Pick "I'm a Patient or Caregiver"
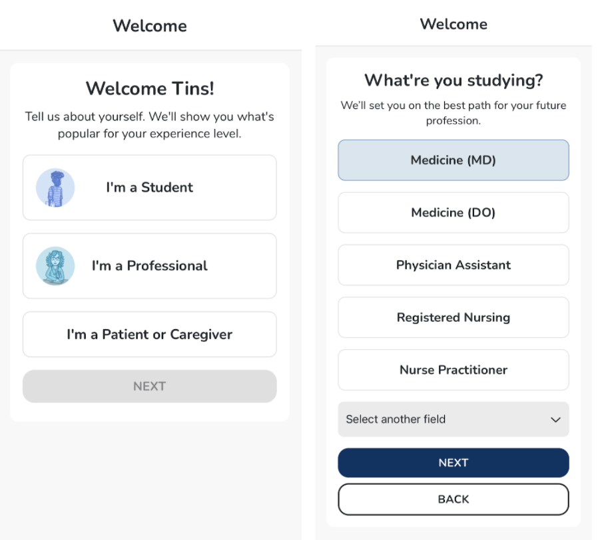The height and width of the screenshot is (540, 602). pos(149,335)
